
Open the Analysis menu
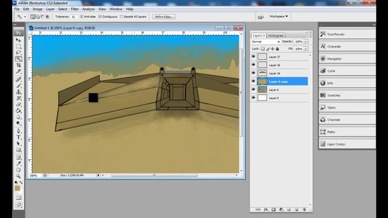point(89,9)
